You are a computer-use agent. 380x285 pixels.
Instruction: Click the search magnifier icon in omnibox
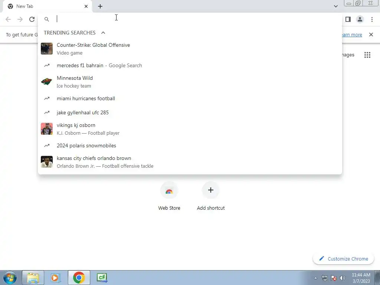click(x=46, y=19)
